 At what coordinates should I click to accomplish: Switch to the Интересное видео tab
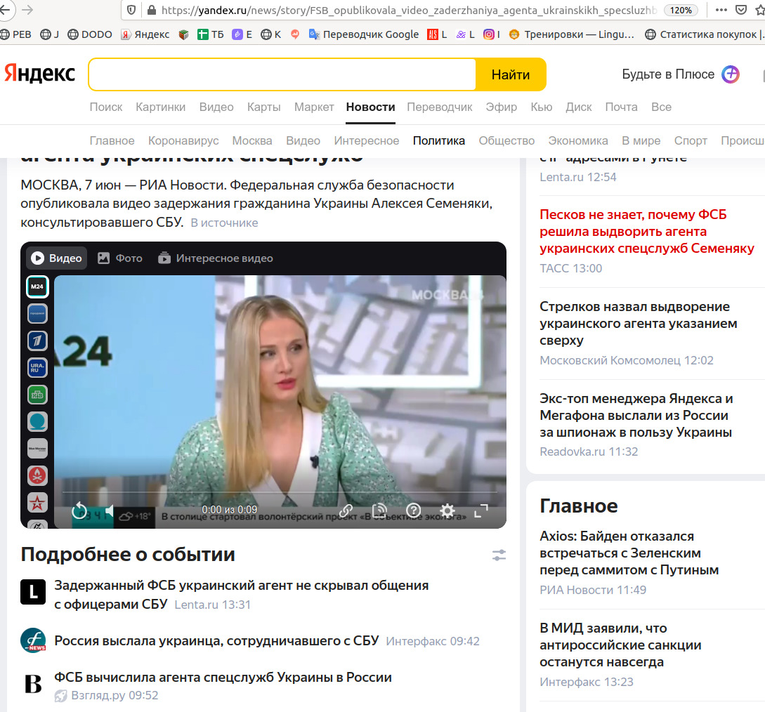click(216, 258)
